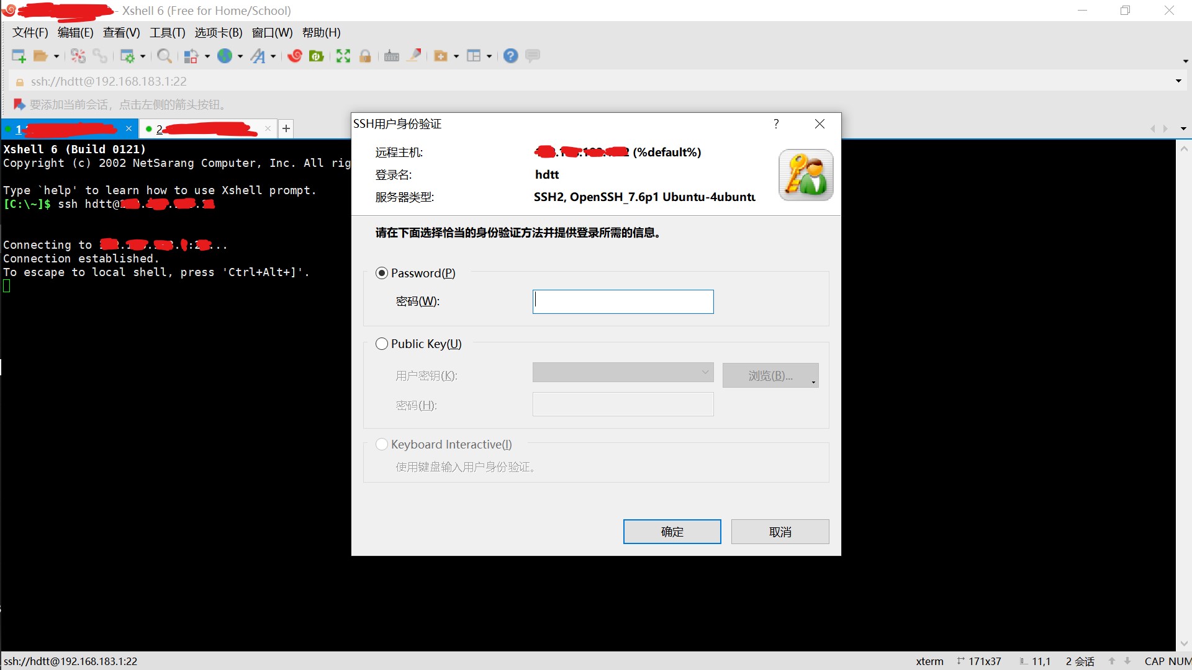This screenshot has width=1192, height=670.
Task: Open the address bar history dropdown arrow
Action: tap(1178, 81)
